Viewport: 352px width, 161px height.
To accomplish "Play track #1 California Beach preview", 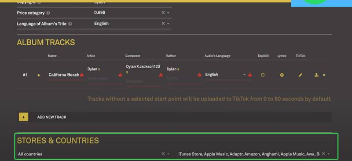I will pos(39,75).
